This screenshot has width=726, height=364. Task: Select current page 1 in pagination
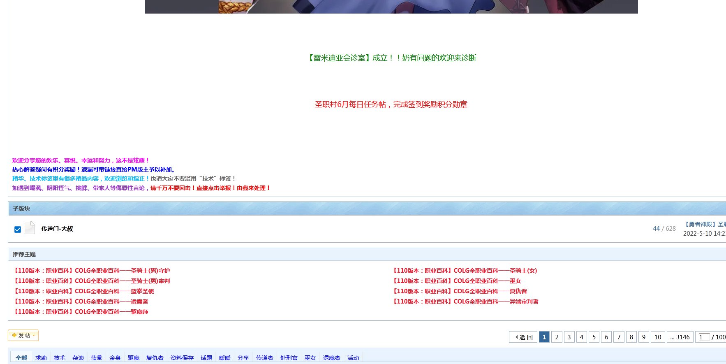pyautogui.click(x=544, y=337)
